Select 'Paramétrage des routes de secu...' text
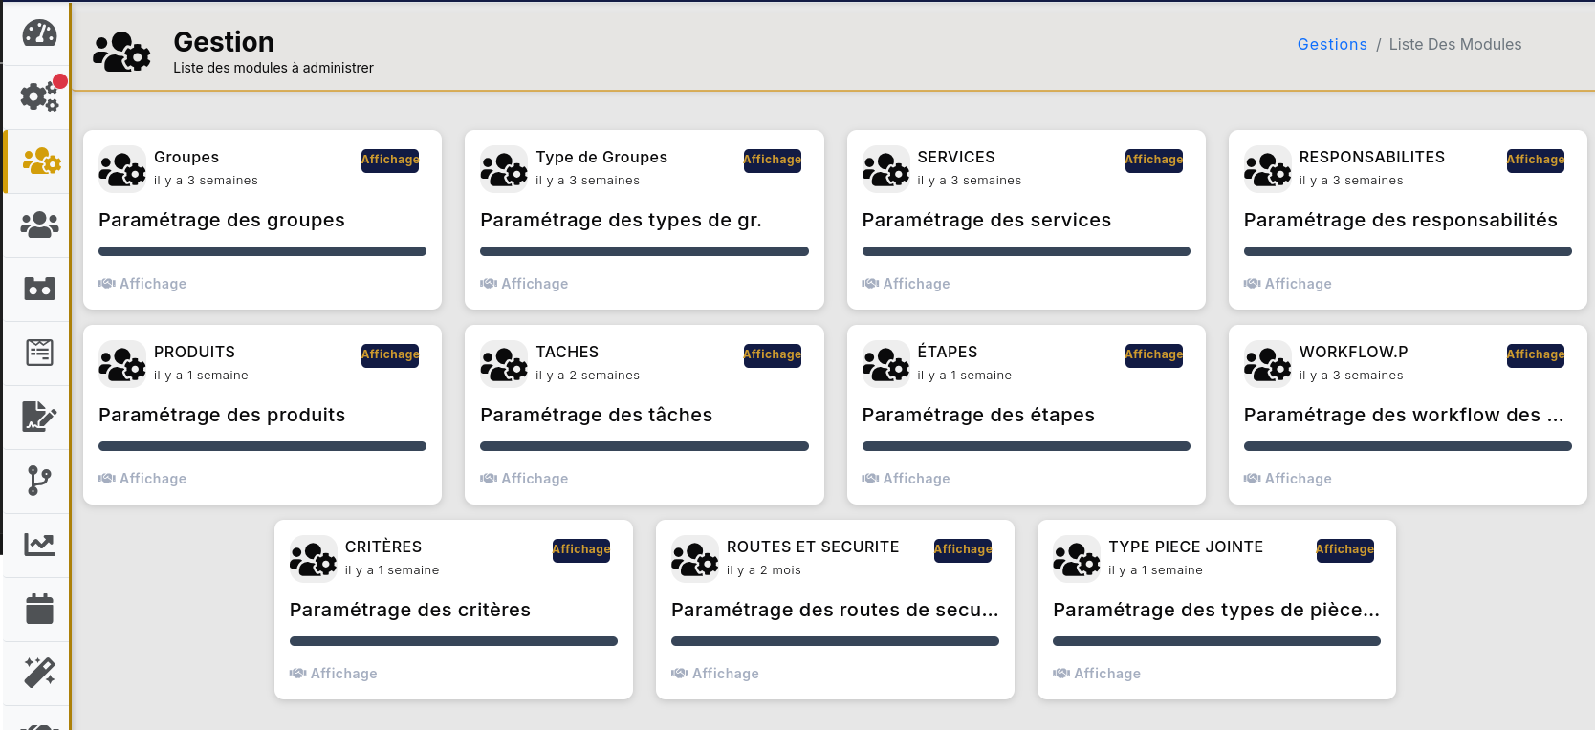The width and height of the screenshot is (1595, 730). click(x=835, y=610)
